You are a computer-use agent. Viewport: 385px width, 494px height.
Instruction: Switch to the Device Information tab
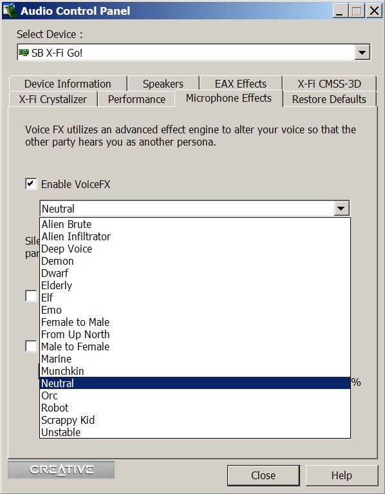coord(68,84)
